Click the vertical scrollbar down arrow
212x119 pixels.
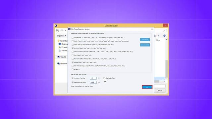pyautogui.click(x=167, y=79)
